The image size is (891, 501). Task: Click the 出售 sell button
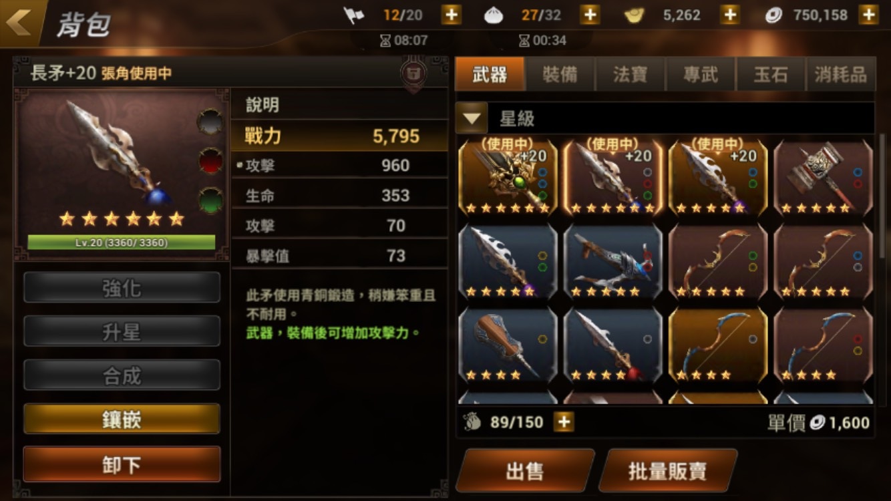pyautogui.click(x=525, y=471)
